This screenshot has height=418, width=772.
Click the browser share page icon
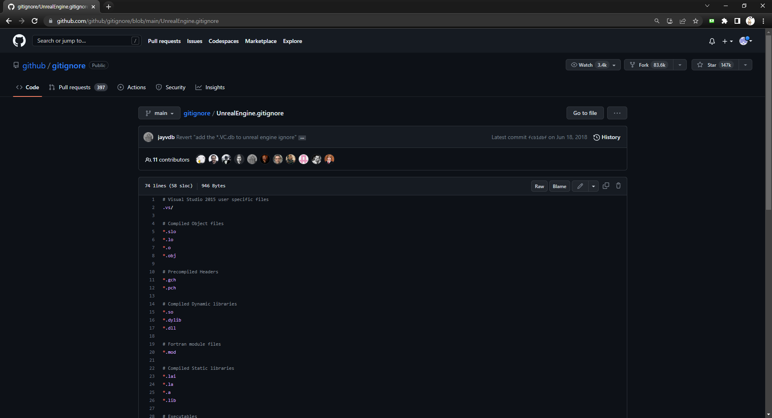coord(683,21)
